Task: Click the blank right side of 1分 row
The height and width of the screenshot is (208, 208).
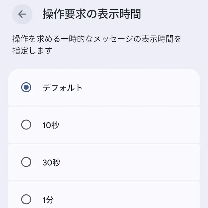Action: point(155,200)
